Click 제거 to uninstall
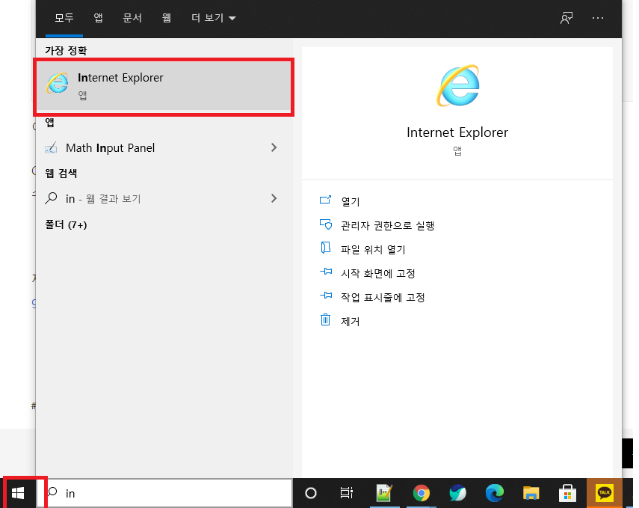The height and width of the screenshot is (508, 639). point(350,321)
